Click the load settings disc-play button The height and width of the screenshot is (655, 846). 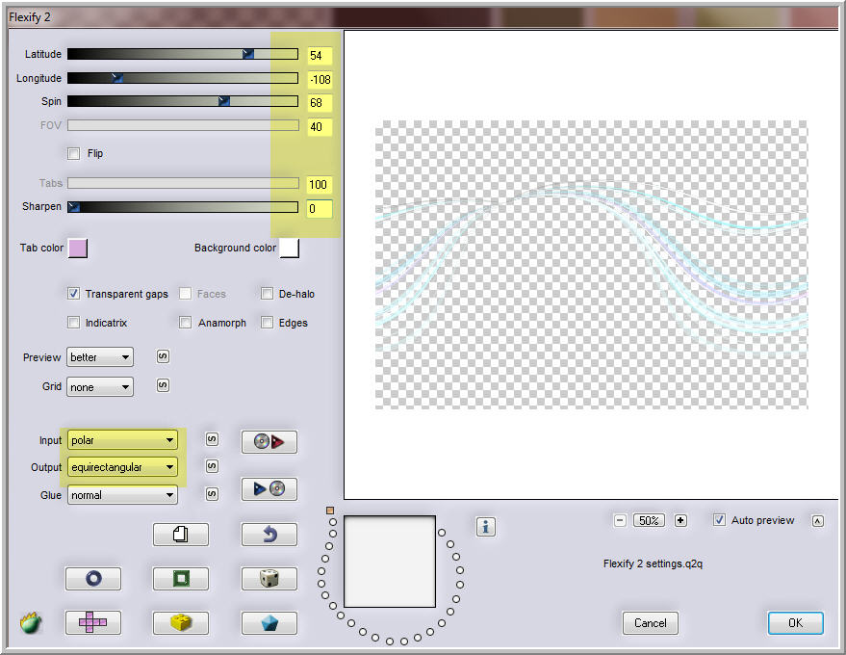[x=269, y=442]
